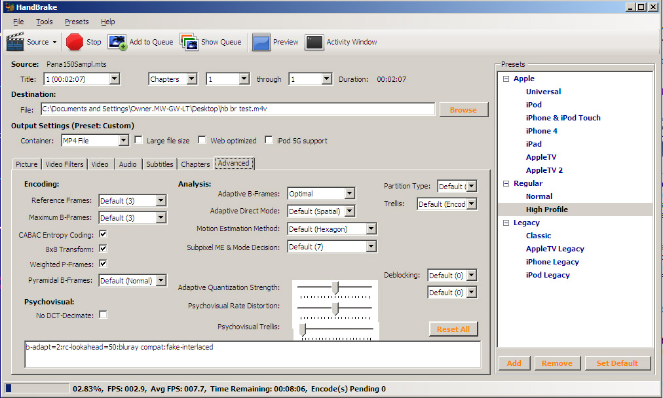Click the red Stop encode icon
The image size is (663, 398).
point(75,42)
